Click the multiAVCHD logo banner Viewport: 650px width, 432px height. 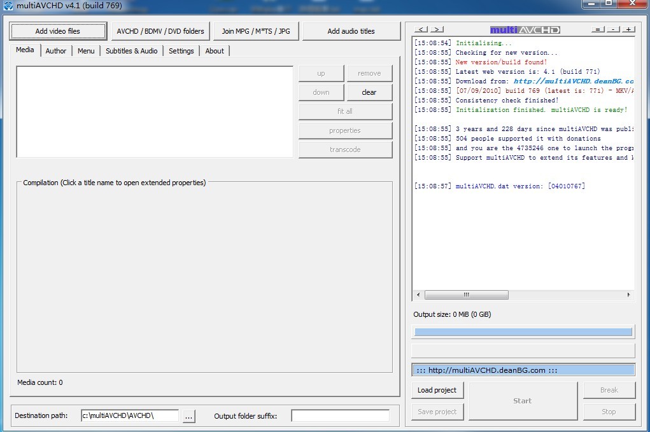pyautogui.click(x=525, y=30)
